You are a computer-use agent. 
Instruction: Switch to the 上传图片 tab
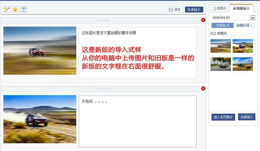point(220,8)
